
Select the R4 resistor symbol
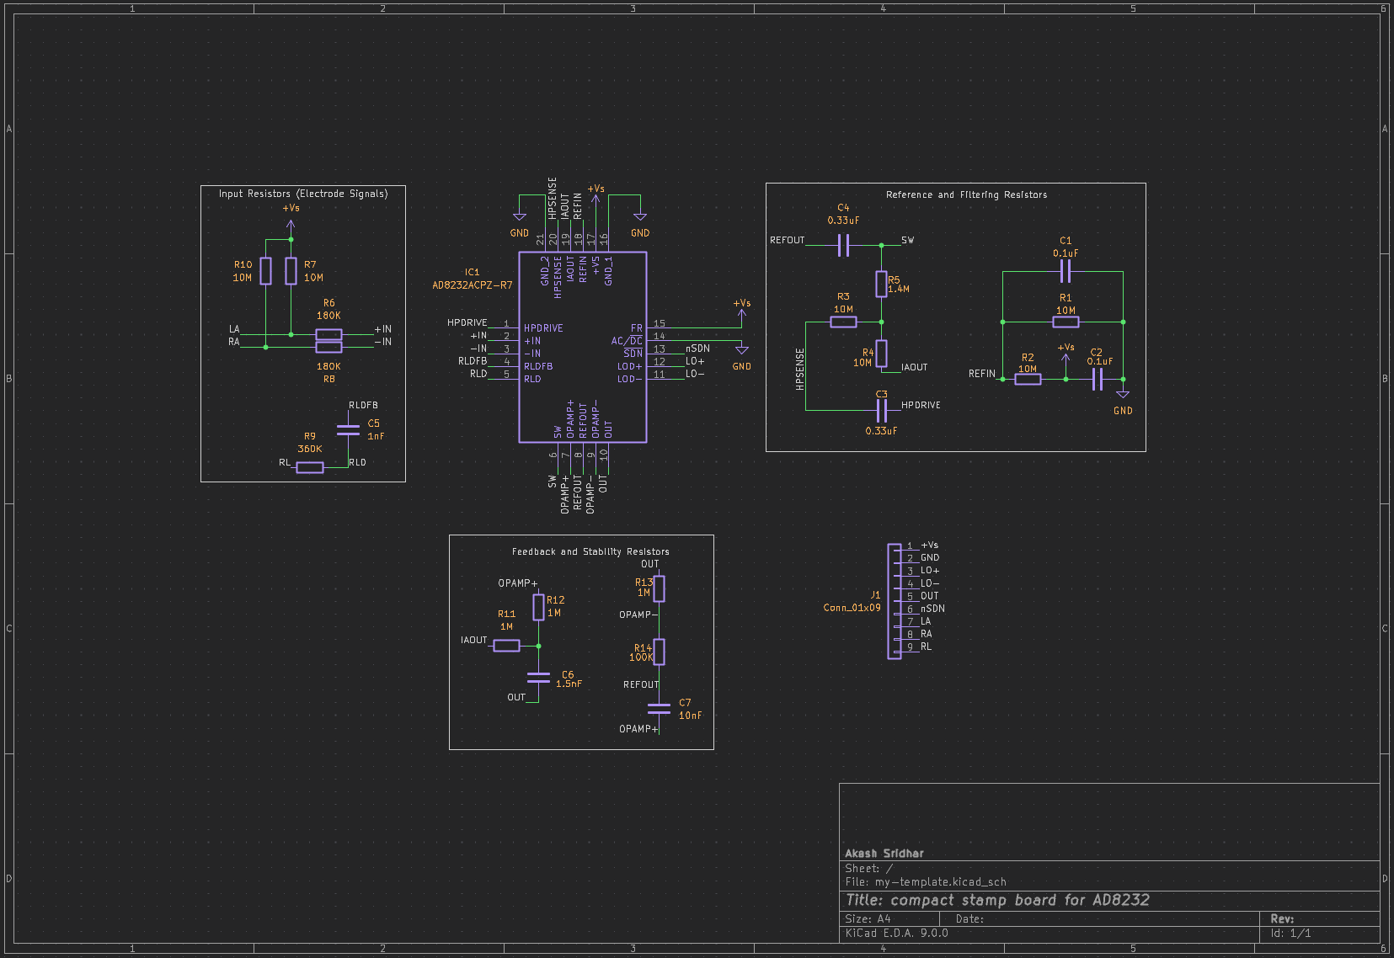point(881,354)
